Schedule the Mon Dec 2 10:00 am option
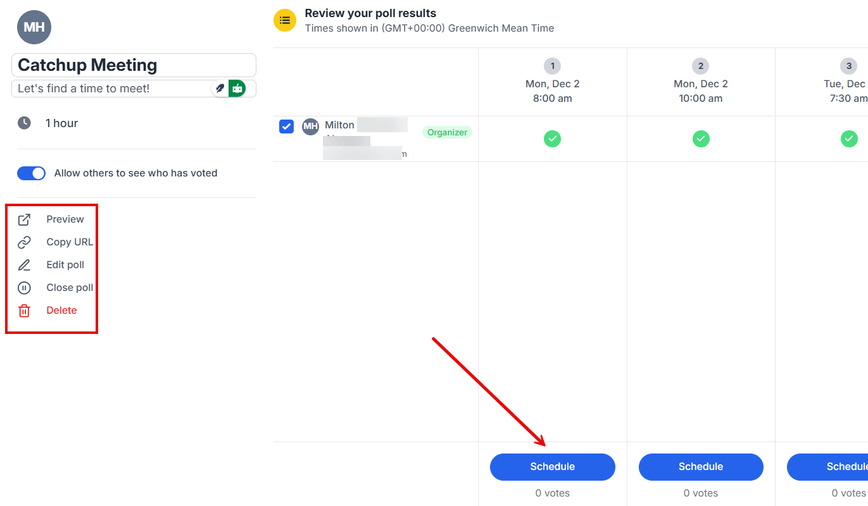The width and height of the screenshot is (868, 506). pos(700,467)
